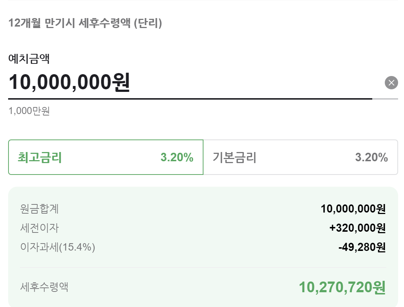
Task: Click the 예치금액 label
Action: (29, 58)
